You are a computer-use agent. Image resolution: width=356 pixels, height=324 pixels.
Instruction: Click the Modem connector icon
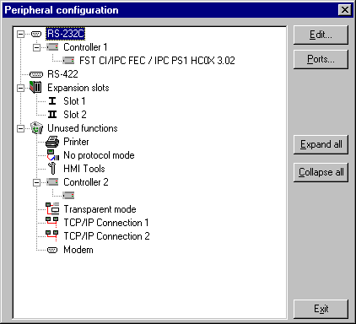[52, 250]
